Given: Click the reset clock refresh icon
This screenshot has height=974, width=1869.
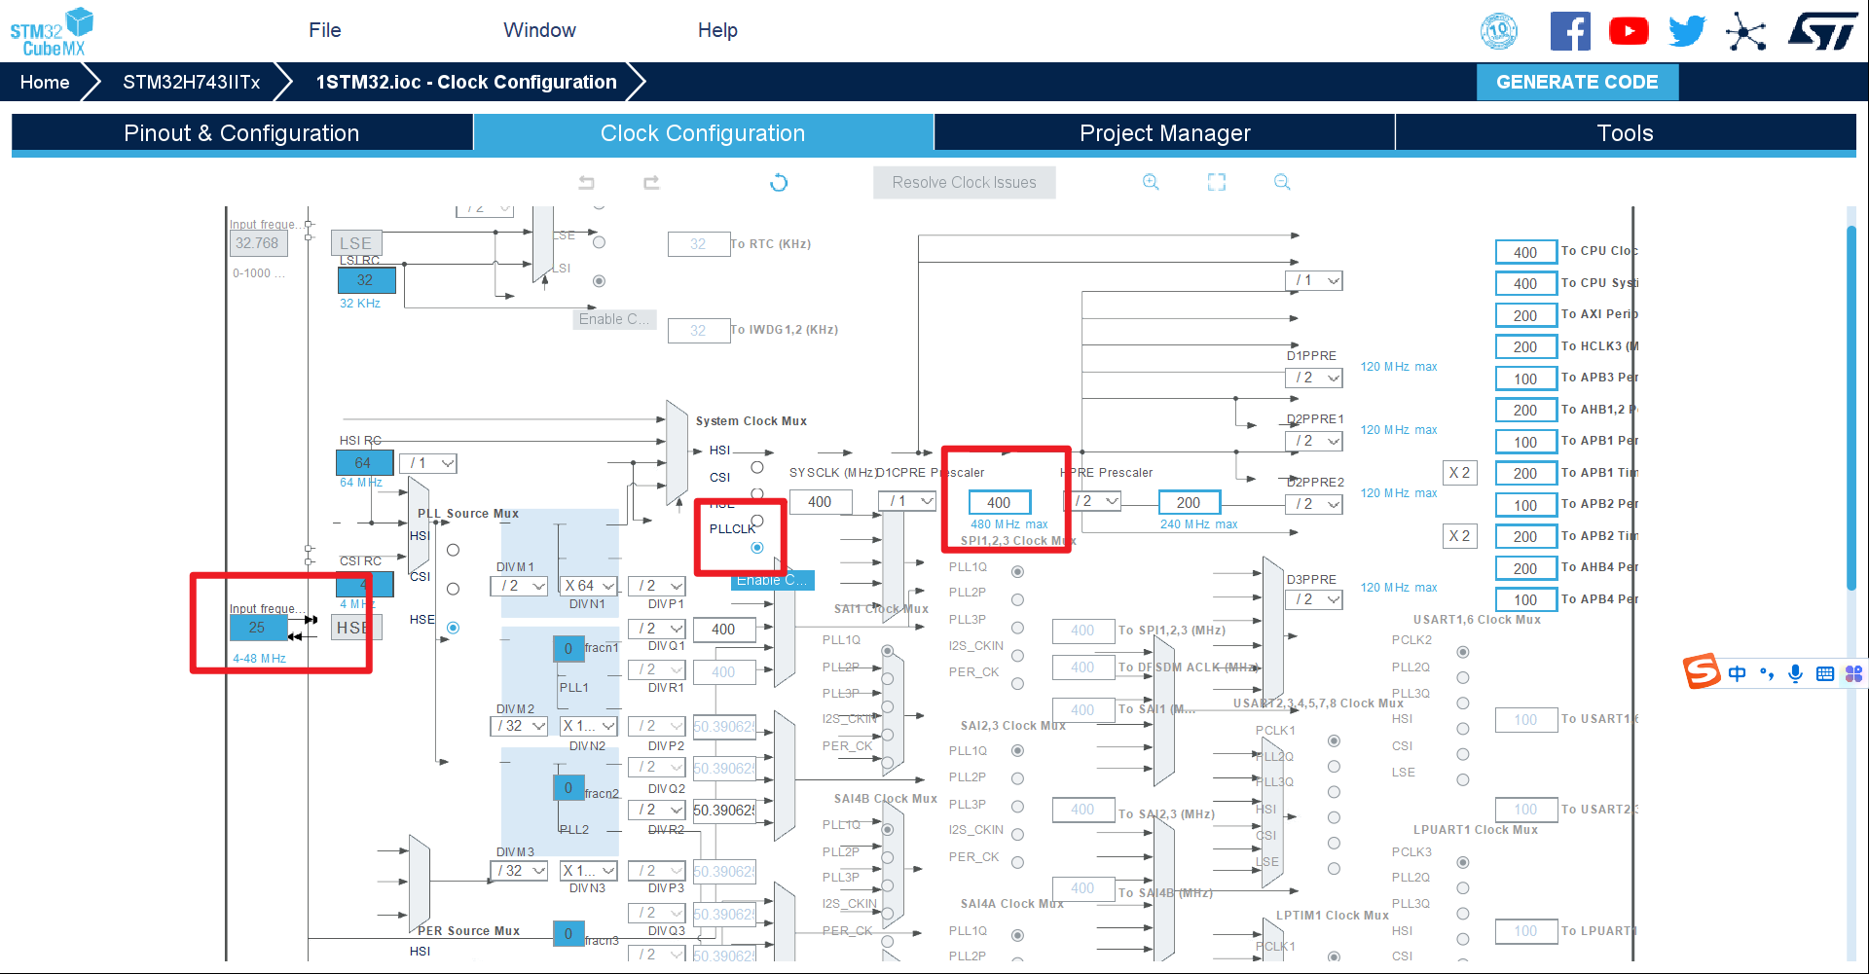Looking at the screenshot, I should pos(779,182).
